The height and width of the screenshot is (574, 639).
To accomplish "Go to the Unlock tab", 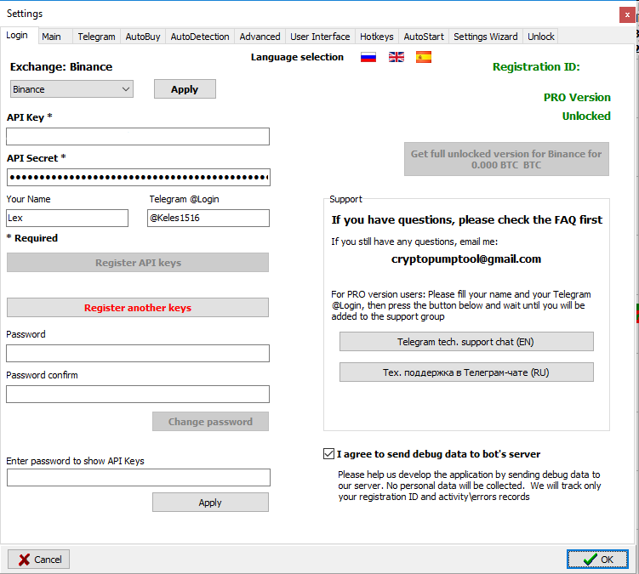I will (541, 37).
